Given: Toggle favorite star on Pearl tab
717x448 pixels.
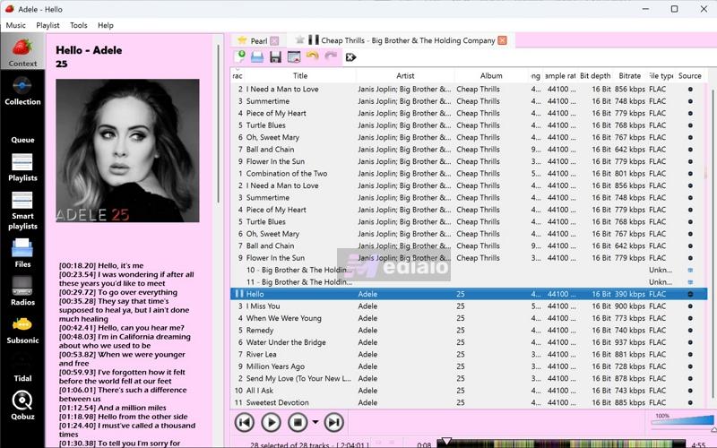Looking at the screenshot, I should 242,40.
